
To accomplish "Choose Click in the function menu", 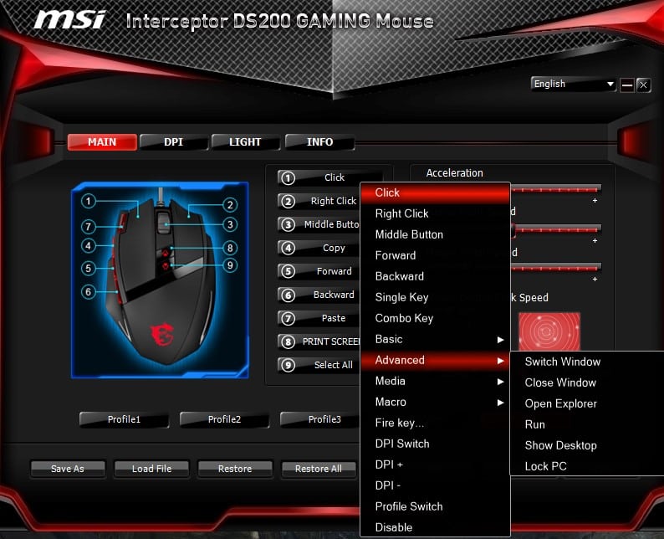I will click(x=436, y=192).
